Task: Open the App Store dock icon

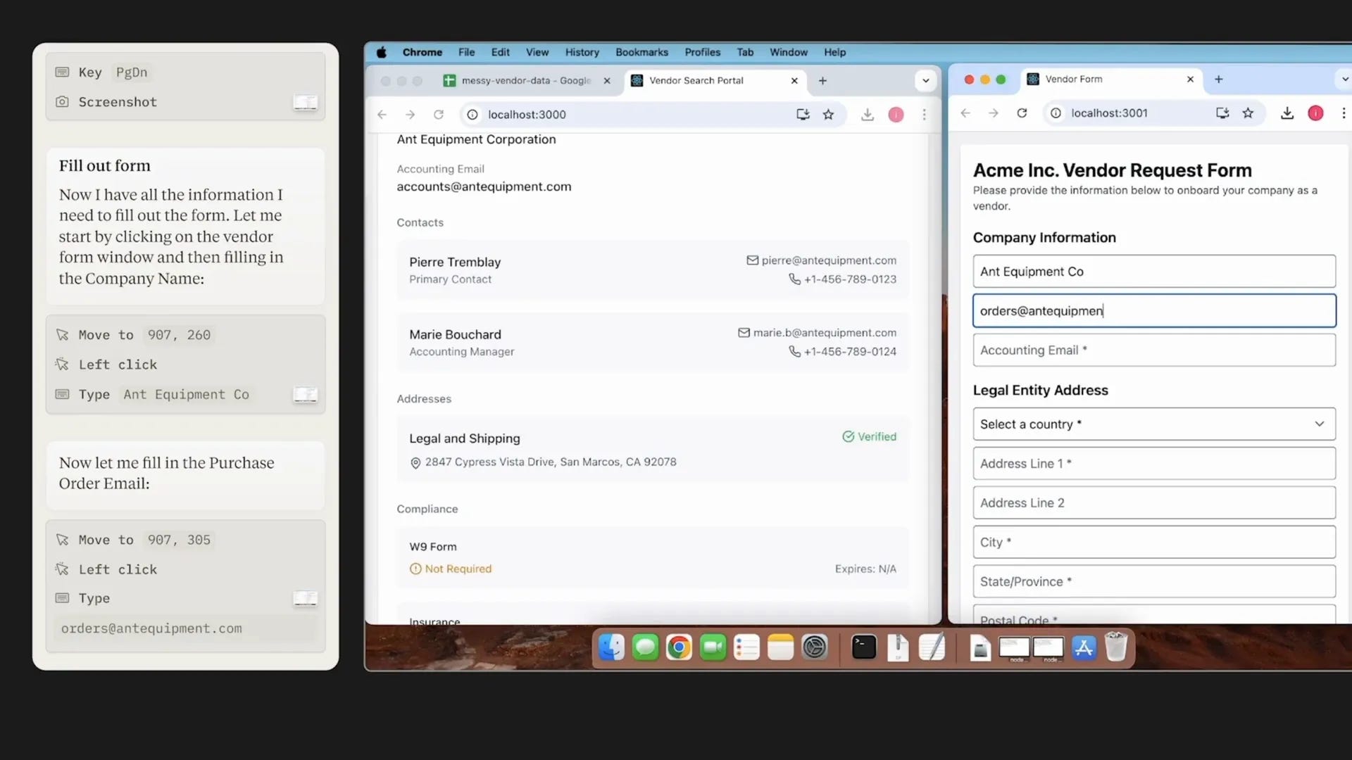Action: pyautogui.click(x=1084, y=647)
